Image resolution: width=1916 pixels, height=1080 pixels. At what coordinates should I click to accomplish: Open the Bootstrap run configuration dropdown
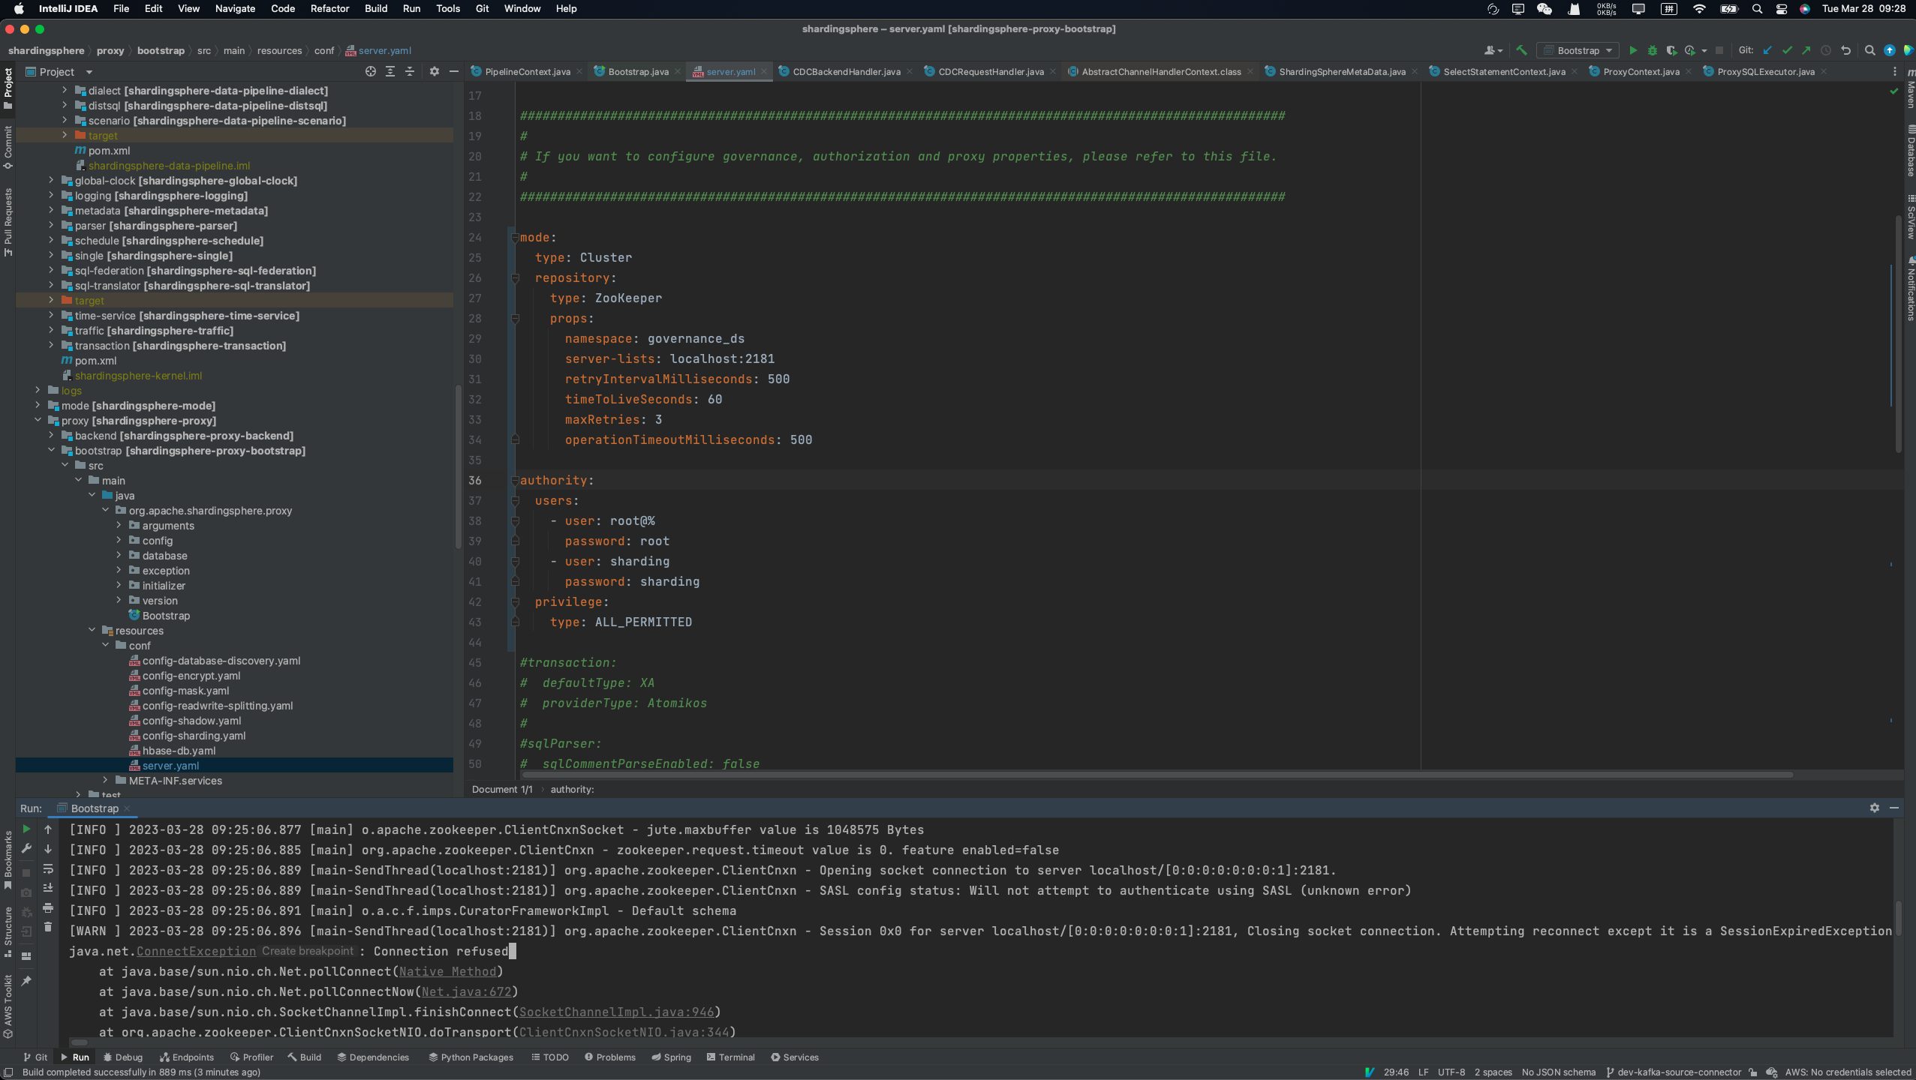coord(1578,50)
